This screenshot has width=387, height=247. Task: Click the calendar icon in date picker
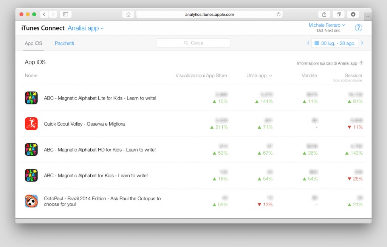coord(317,43)
